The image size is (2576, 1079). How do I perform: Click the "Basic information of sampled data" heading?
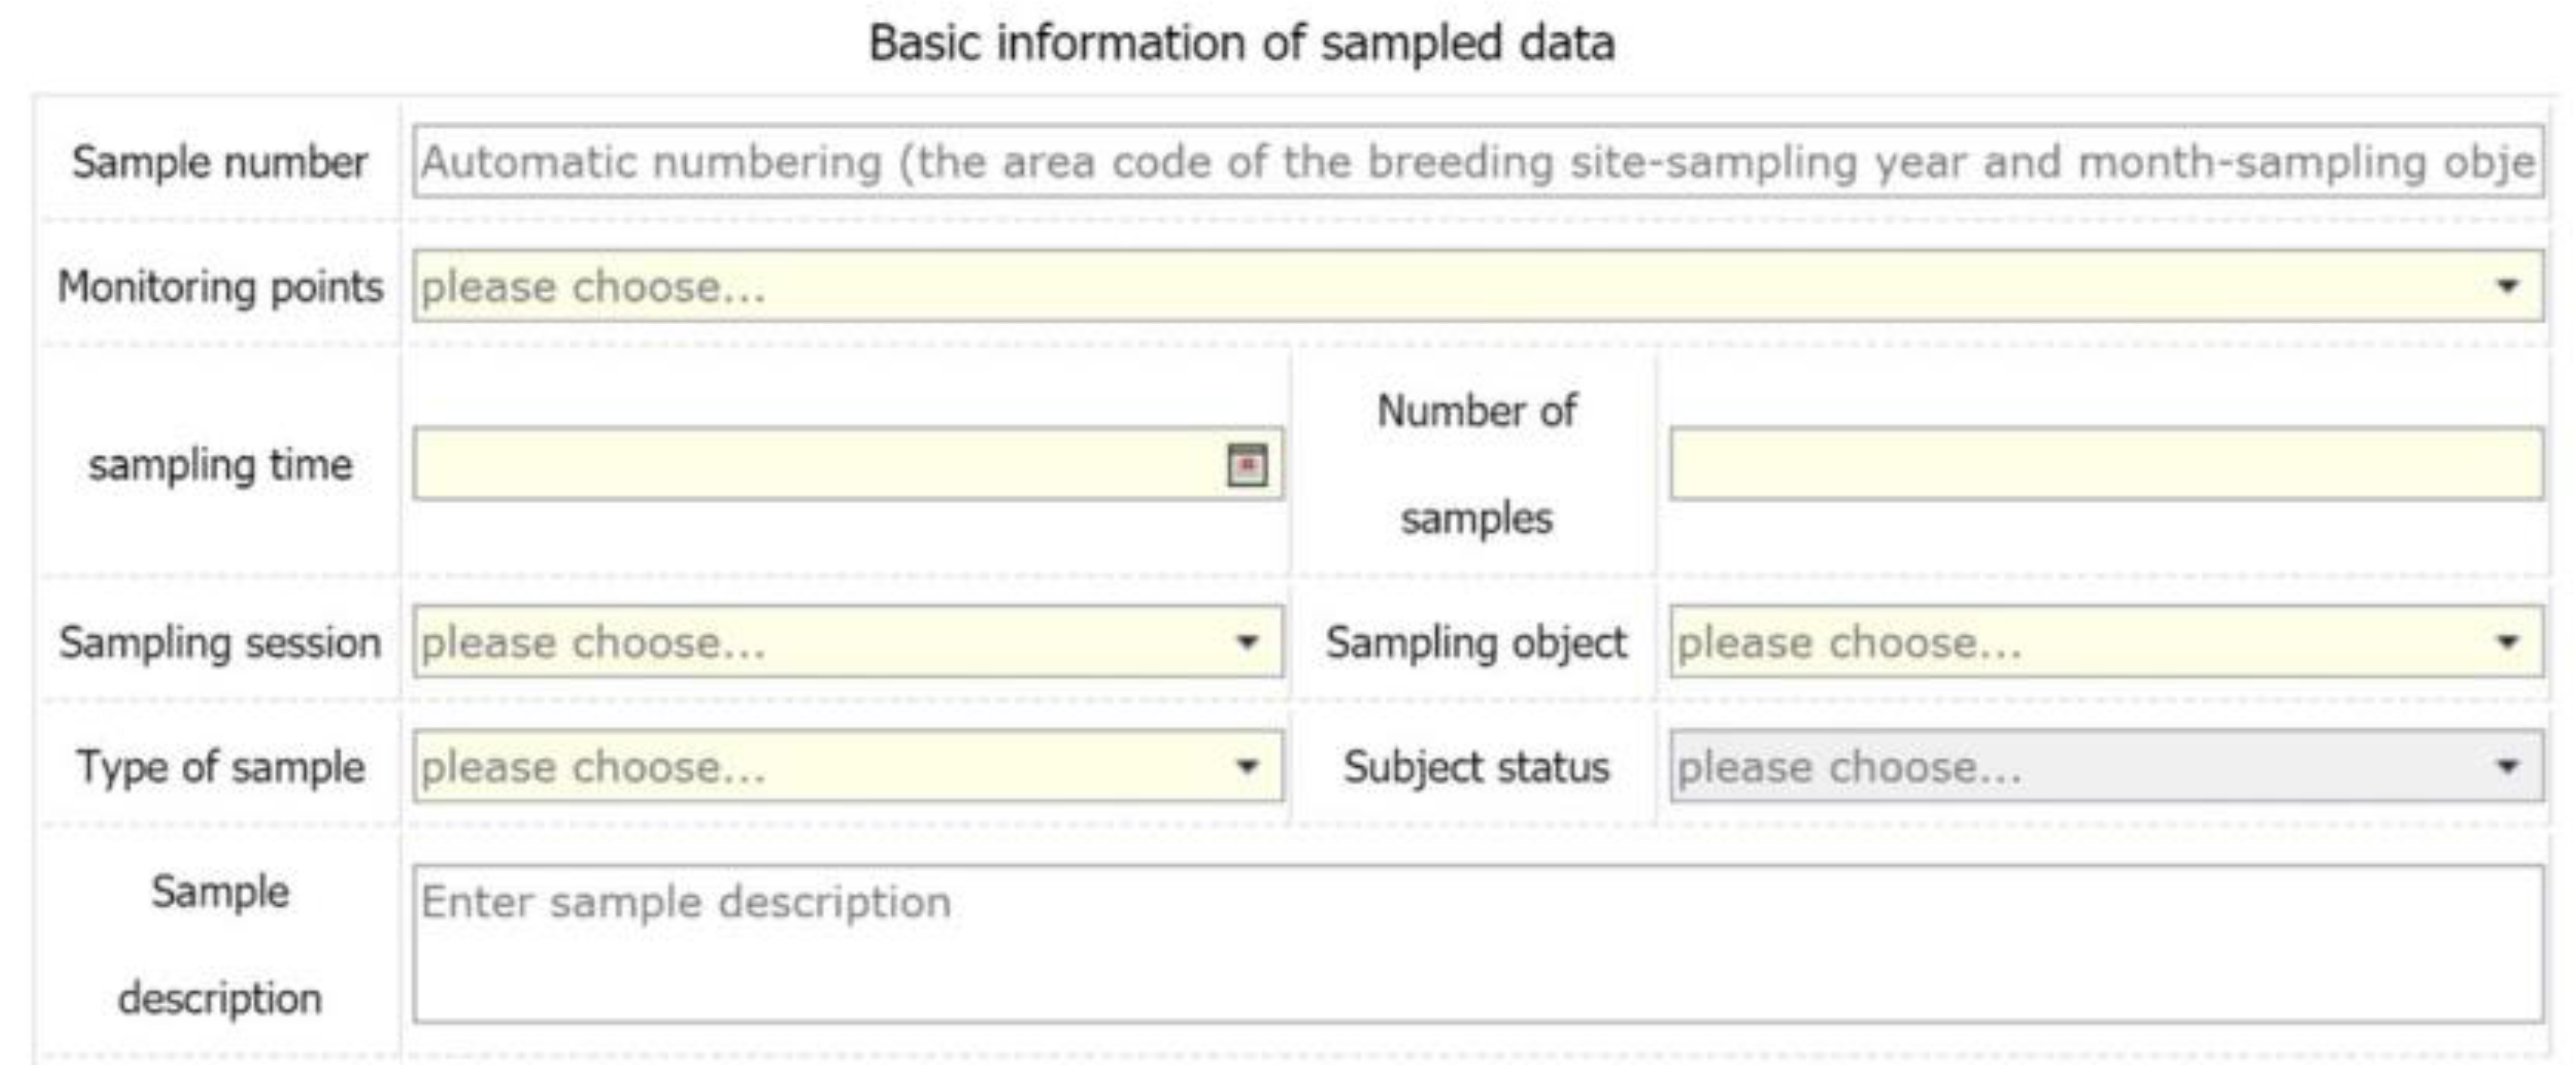1241,44
